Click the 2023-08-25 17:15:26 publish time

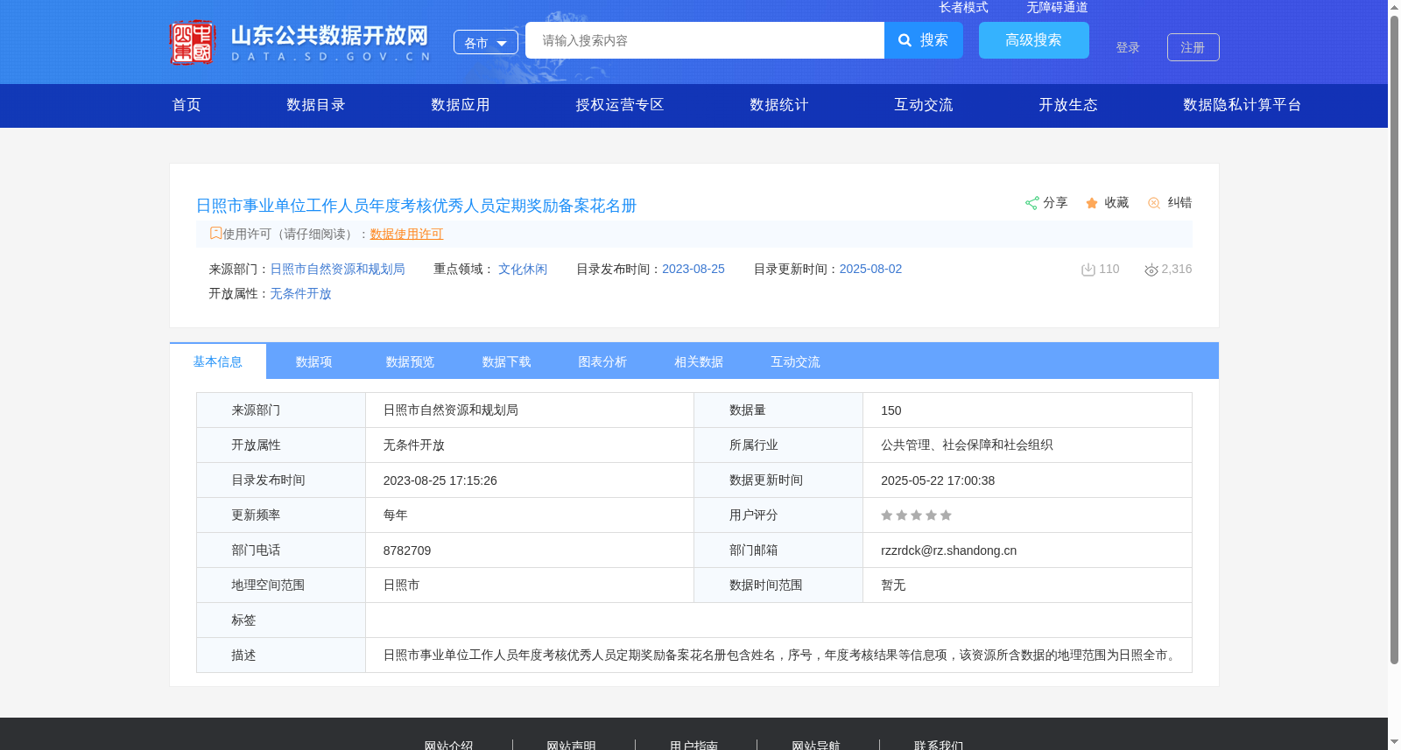click(x=440, y=480)
